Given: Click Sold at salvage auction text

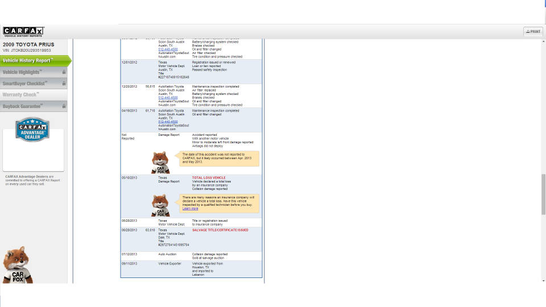Looking at the screenshot, I should point(208,258).
